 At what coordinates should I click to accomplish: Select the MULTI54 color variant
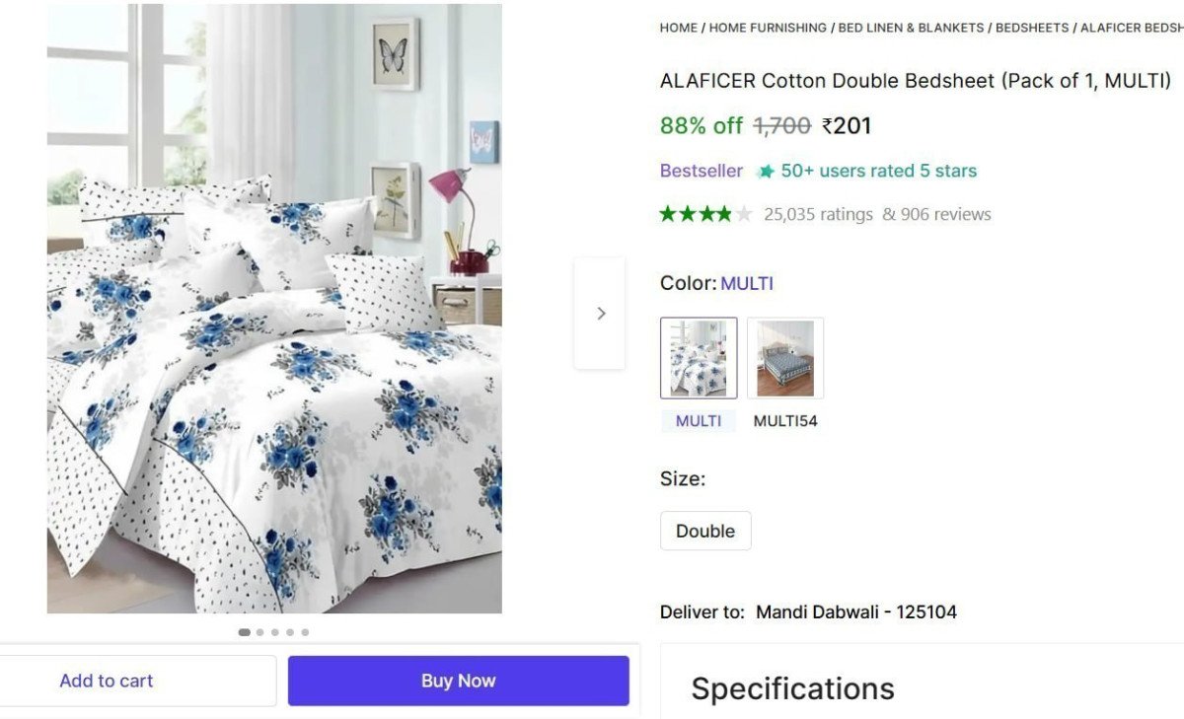[x=784, y=358]
